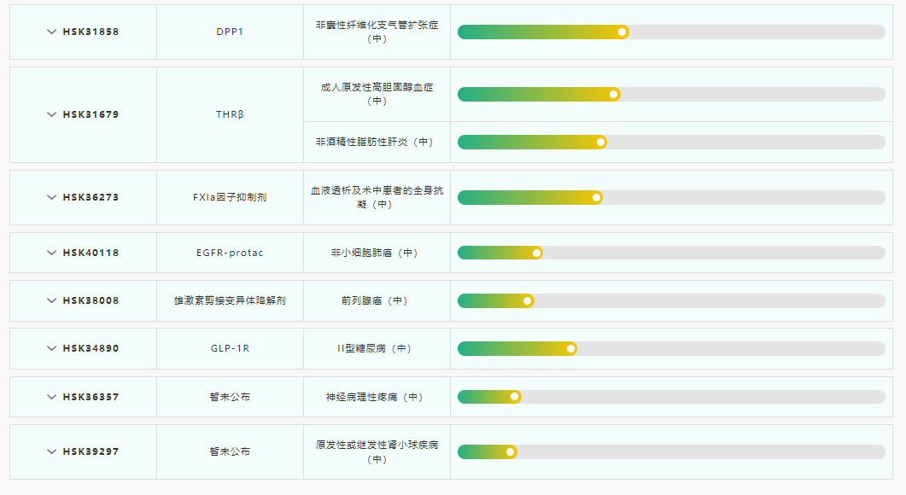
Task: Expand the HSK31679 row chevron
Action: click(51, 114)
